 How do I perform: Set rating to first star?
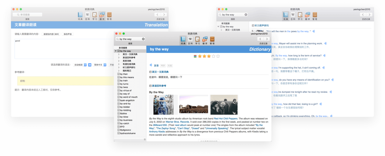tap(200, 56)
